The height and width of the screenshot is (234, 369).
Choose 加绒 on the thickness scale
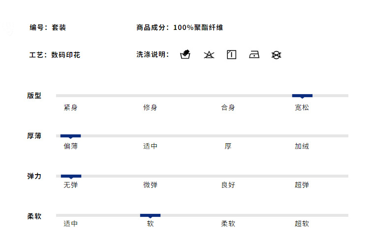[x=302, y=146]
